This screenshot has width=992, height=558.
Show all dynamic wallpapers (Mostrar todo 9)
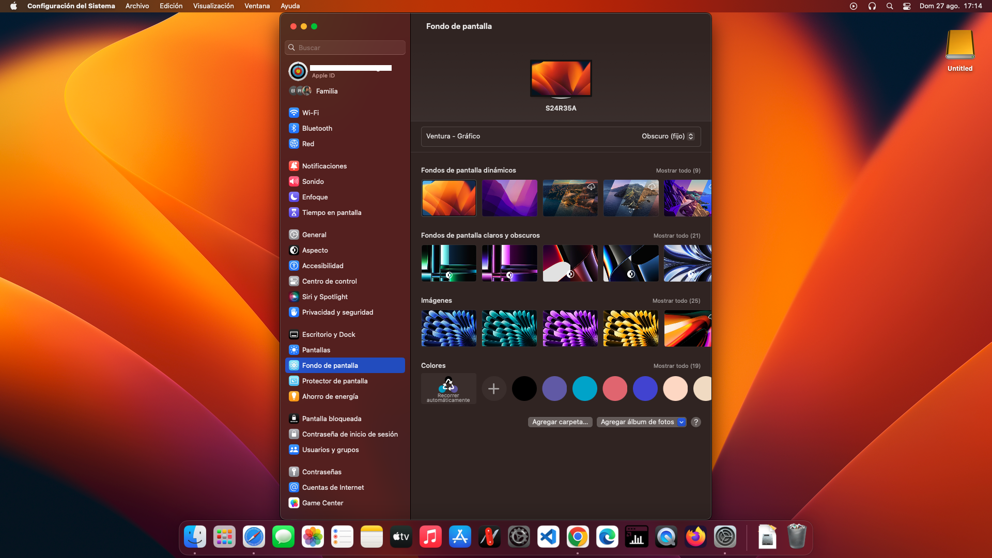tap(678, 171)
